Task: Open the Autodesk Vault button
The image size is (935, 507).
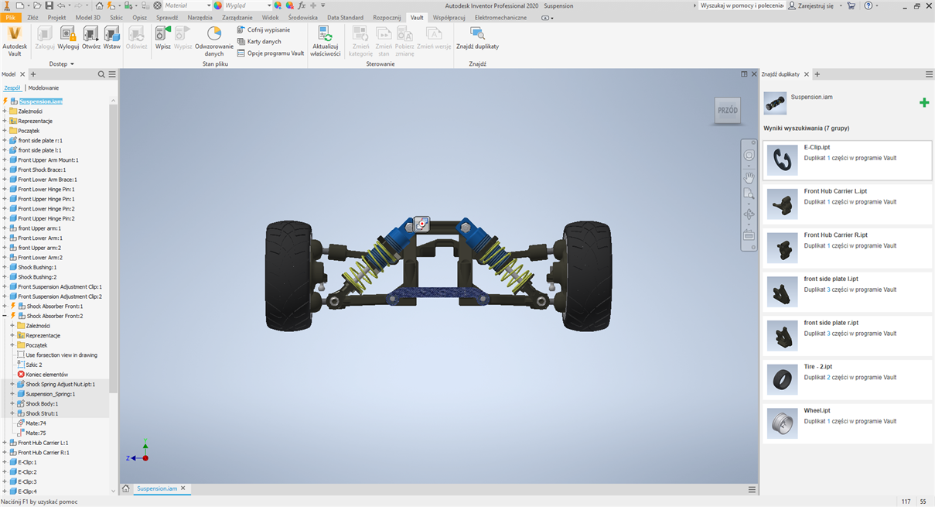Action: (15, 41)
